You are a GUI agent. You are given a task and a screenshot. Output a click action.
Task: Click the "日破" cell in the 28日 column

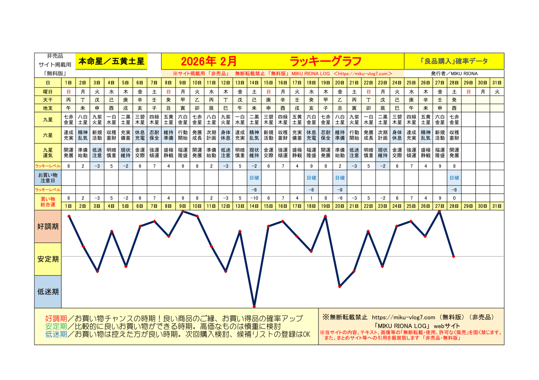coord(454,178)
